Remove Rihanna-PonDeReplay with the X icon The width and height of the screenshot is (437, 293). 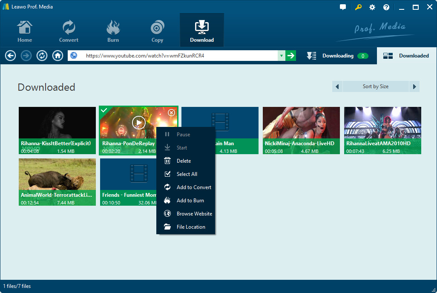tap(171, 112)
